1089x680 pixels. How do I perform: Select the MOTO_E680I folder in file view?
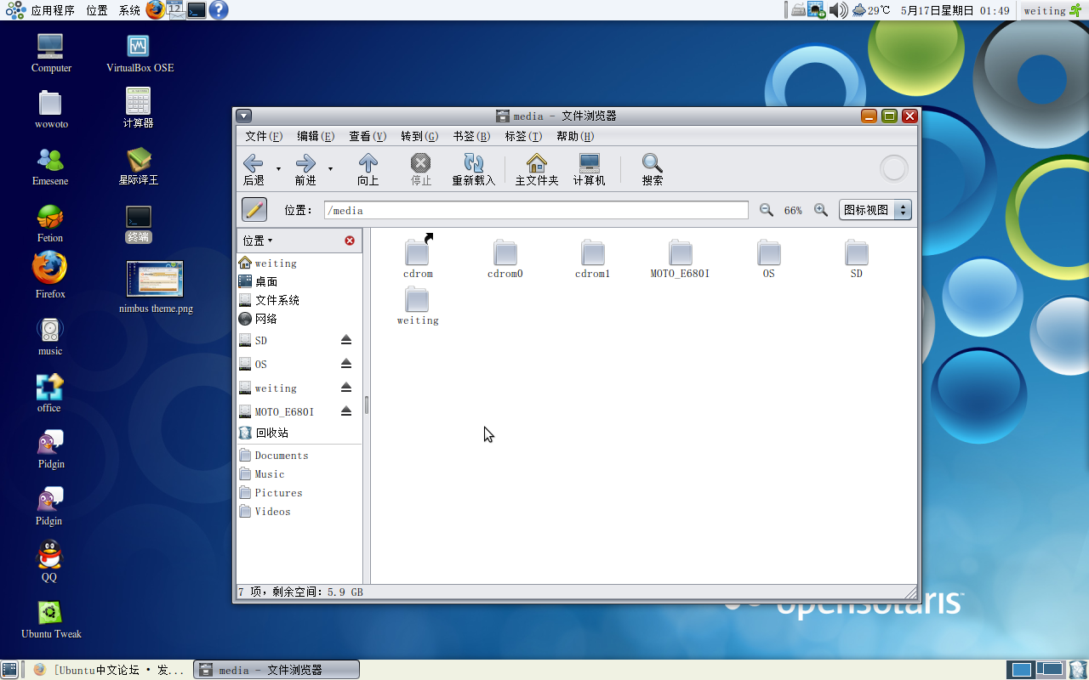point(681,259)
